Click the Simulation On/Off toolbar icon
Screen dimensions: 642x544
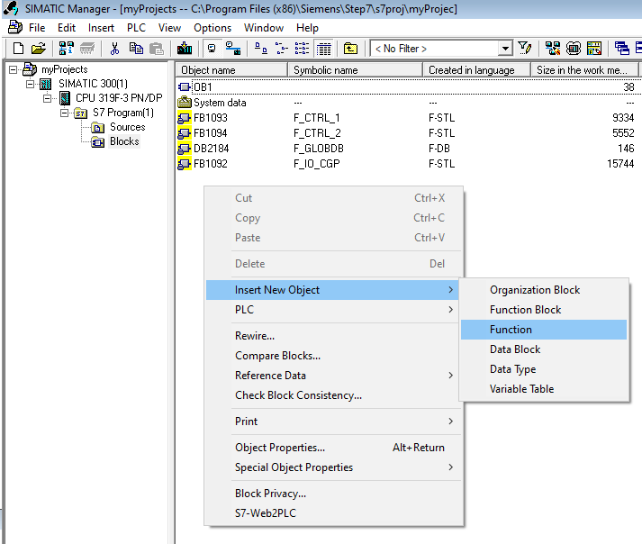pos(574,49)
